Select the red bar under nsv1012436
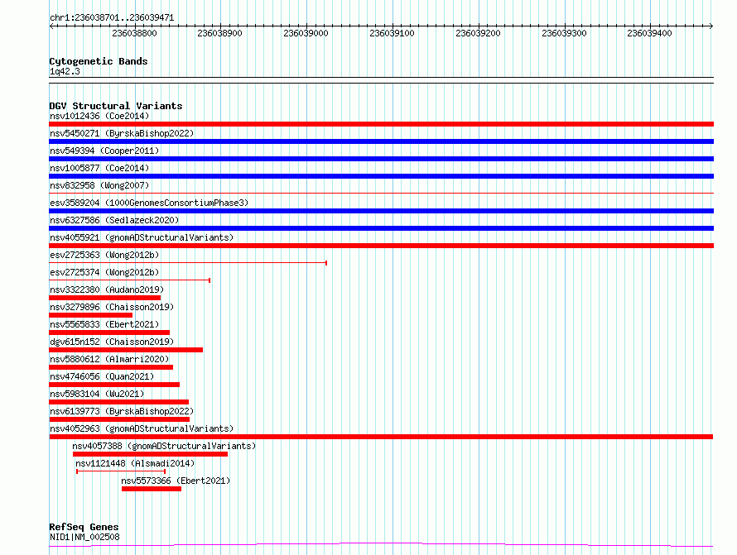Viewport: 737px width, 555px height. tap(381, 124)
